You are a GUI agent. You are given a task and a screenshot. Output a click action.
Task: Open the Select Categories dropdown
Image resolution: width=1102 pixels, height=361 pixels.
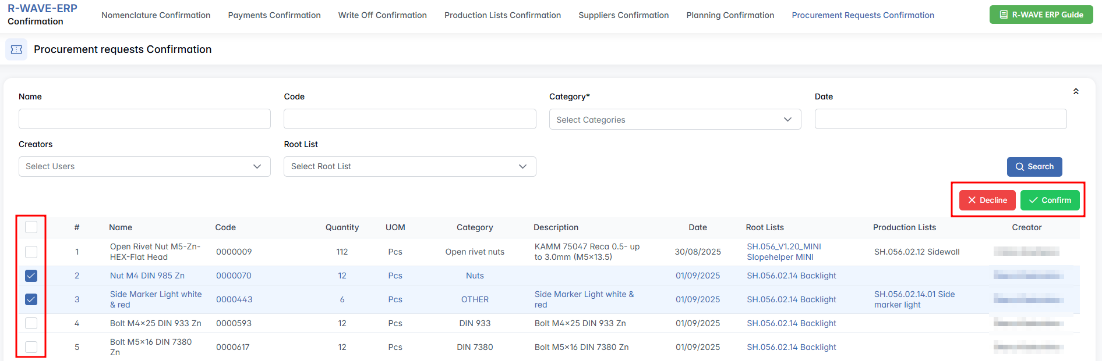point(674,120)
